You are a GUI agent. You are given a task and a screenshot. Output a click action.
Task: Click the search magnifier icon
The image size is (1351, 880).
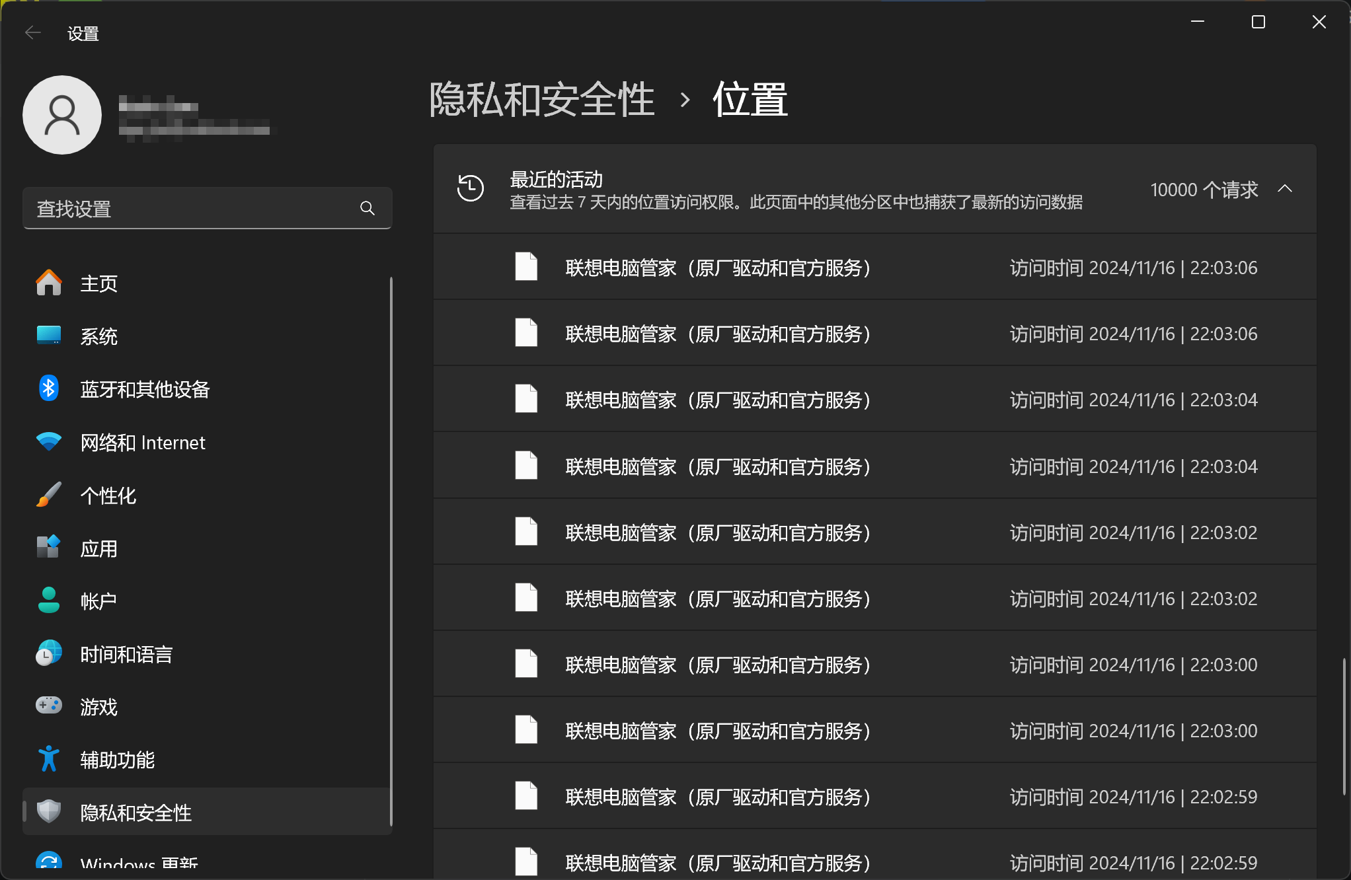(x=367, y=209)
